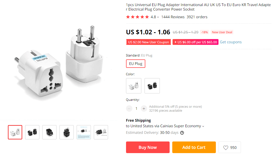This screenshot has width=279, height=156.
Task: Select the fifth infographic thumbnail
Action: (x=84, y=132)
